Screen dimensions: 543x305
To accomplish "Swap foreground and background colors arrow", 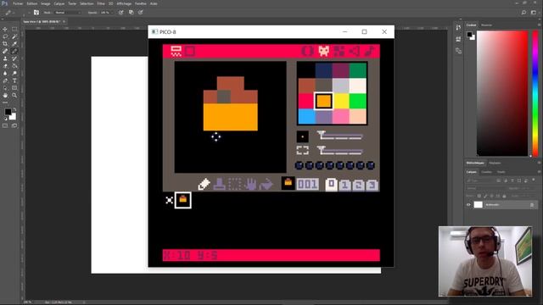I will point(14,109).
